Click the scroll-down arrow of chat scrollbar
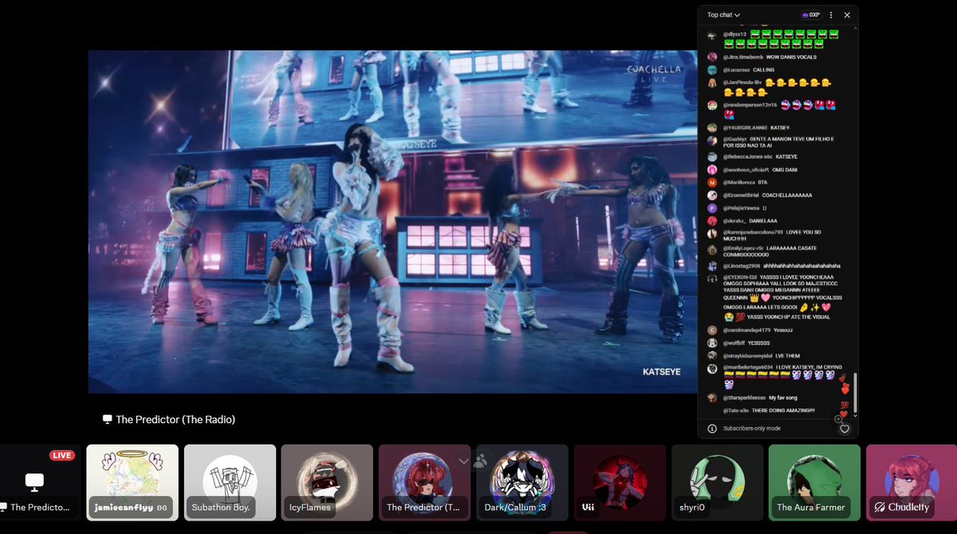The image size is (957, 534). [x=855, y=415]
